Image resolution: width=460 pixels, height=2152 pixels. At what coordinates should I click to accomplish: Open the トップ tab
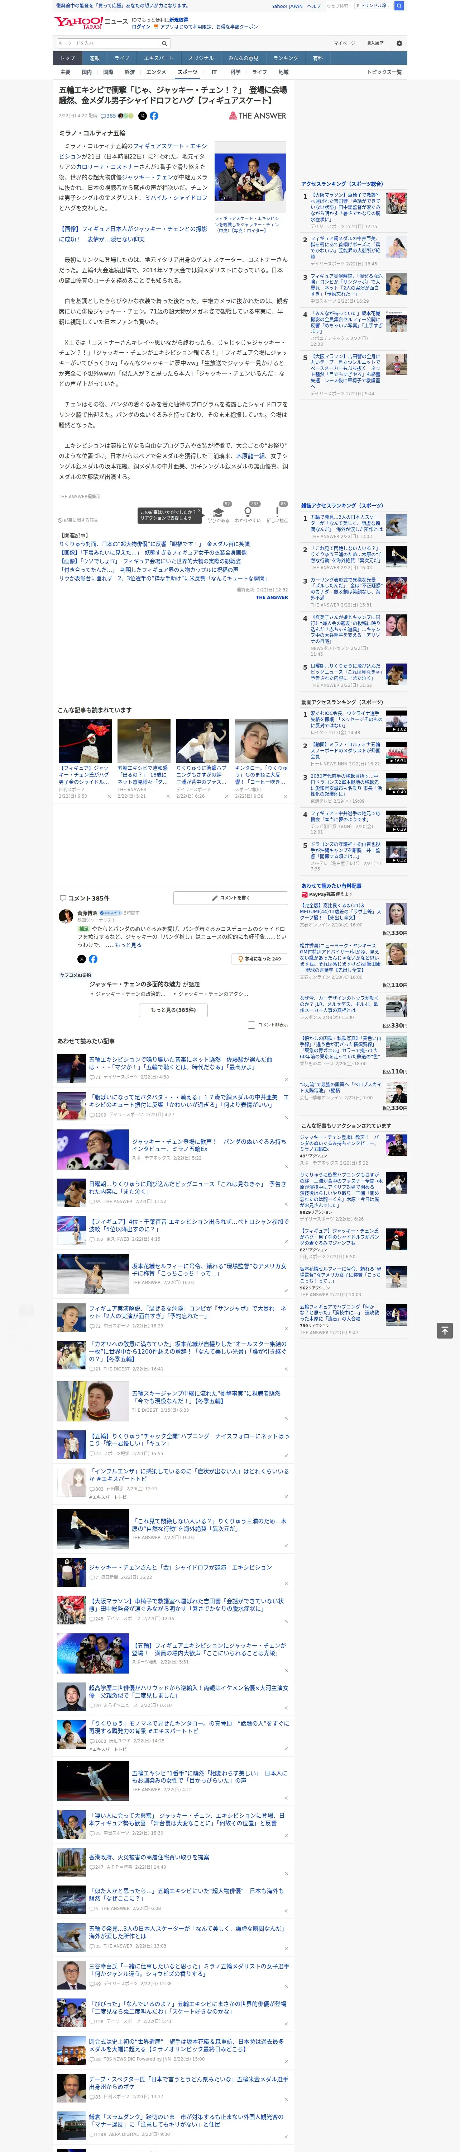68,58
